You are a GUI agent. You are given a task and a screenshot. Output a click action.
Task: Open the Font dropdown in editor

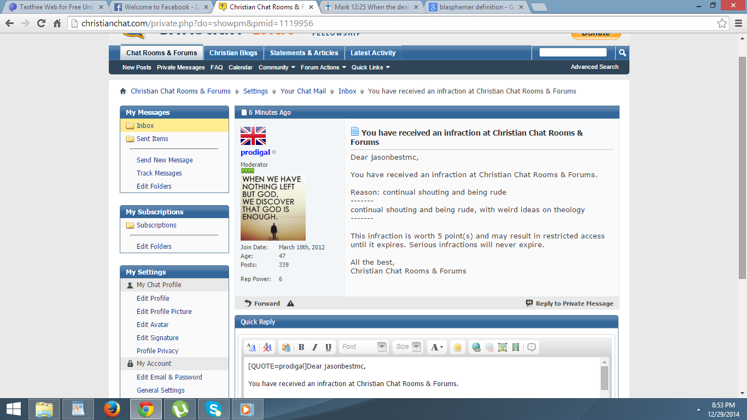pyautogui.click(x=363, y=347)
